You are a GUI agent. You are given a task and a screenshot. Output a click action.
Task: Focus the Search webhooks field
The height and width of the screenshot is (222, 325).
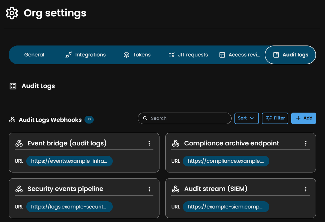[185, 118]
